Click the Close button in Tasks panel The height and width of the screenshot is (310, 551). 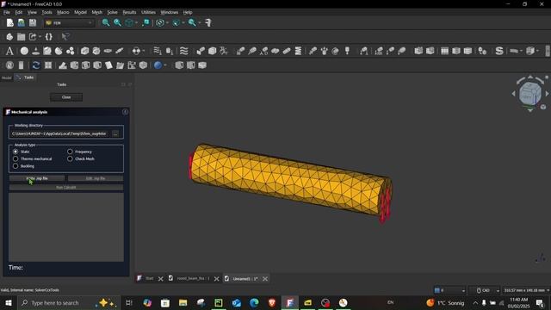(x=66, y=97)
